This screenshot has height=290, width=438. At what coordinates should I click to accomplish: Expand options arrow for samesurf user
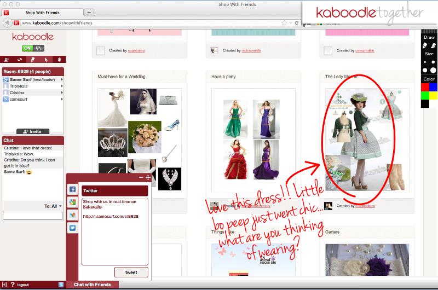(x=62, y=99)
